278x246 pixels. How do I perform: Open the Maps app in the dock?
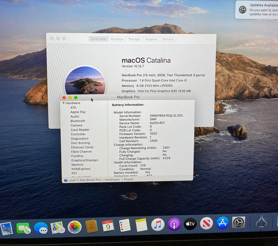pos(58,227)
